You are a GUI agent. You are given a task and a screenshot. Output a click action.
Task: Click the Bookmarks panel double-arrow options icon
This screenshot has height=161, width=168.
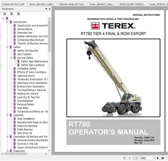coord(46,9)
